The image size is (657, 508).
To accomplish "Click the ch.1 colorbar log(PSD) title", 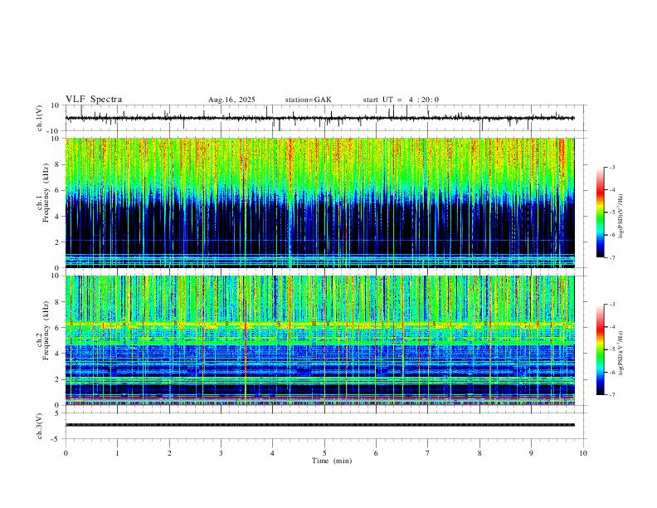I will 621,217.
